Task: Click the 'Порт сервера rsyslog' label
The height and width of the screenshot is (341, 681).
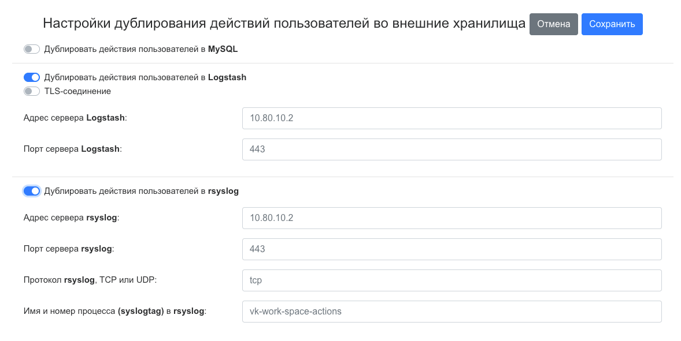Action: pos(69,249)
